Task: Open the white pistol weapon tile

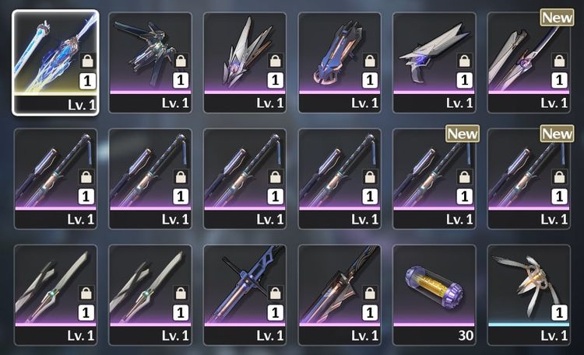Action: click(434, 62)
